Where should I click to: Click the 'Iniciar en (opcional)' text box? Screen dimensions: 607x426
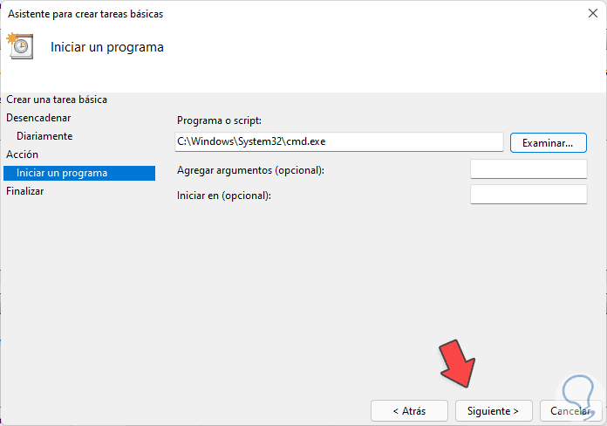(529, 195)
